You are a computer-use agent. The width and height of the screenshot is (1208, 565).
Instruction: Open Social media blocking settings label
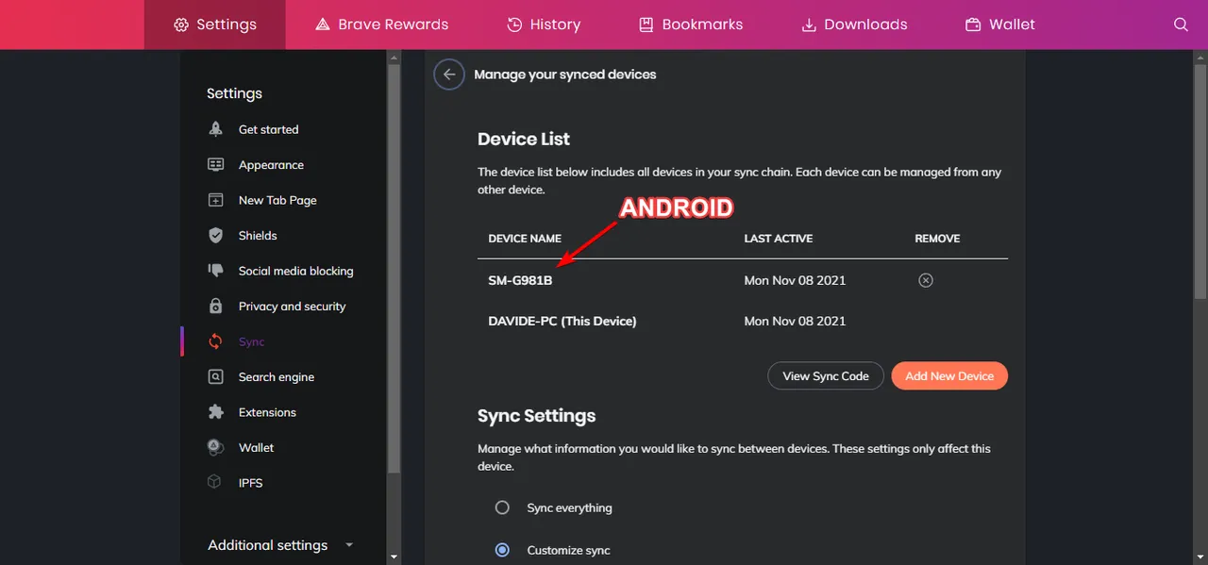coord(295,271)
